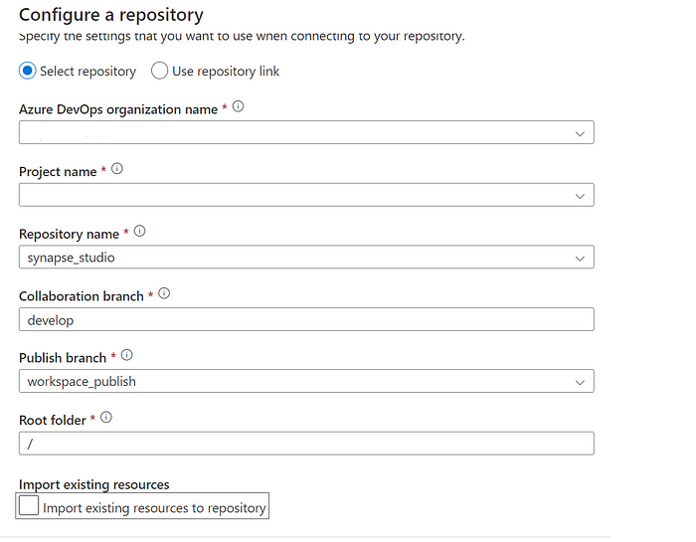Click the Root folder text field

click(306, 443)
